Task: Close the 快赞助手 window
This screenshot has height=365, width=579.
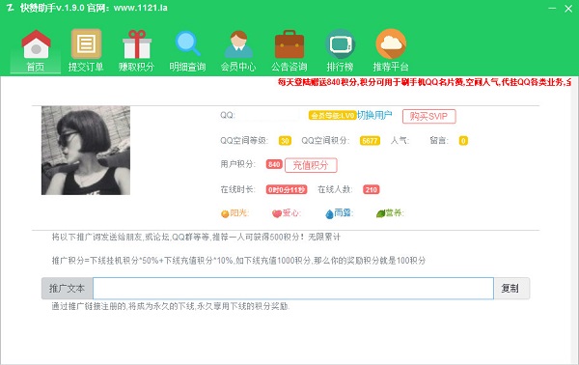Action: click(x=568, y=8)
